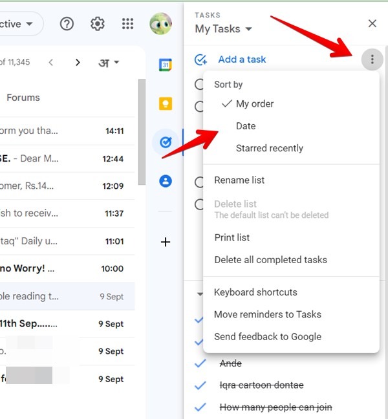
Task: Uncheck completed task Iqra cartoon dontae
Action: point(200,385)
